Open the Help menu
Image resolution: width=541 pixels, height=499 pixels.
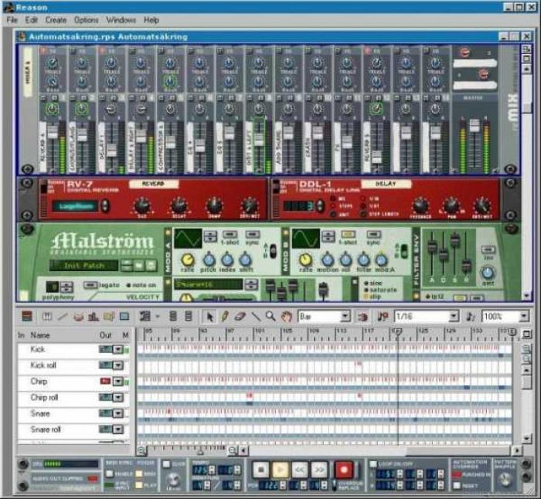(x=151, y=20)
